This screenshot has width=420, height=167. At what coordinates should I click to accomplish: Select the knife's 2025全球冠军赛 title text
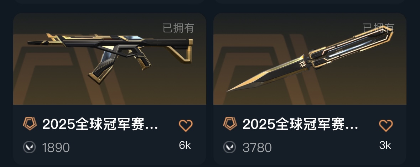(301, 124)
